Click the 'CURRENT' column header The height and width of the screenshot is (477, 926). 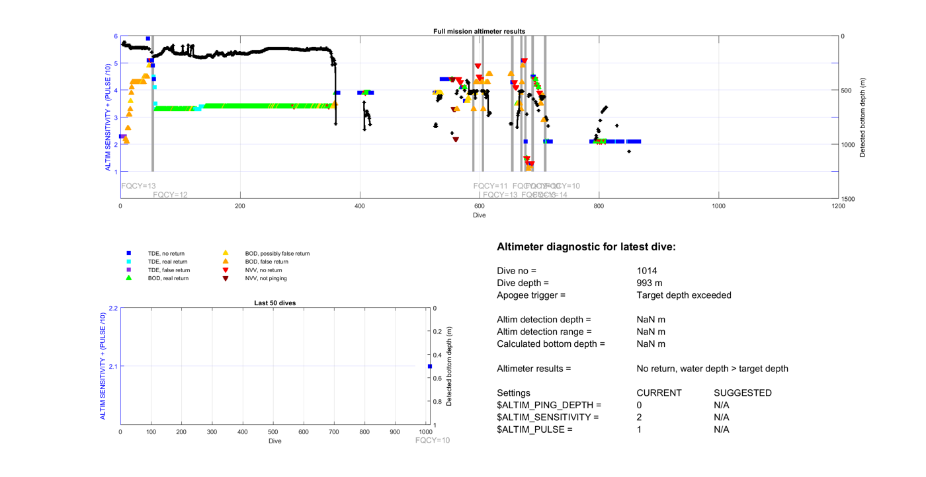point(659,393)
